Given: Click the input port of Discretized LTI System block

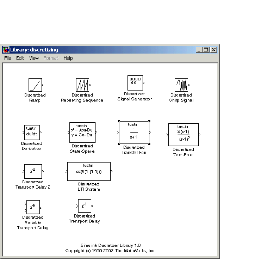Looking at the screenshot, I should (x=66, y=171).
